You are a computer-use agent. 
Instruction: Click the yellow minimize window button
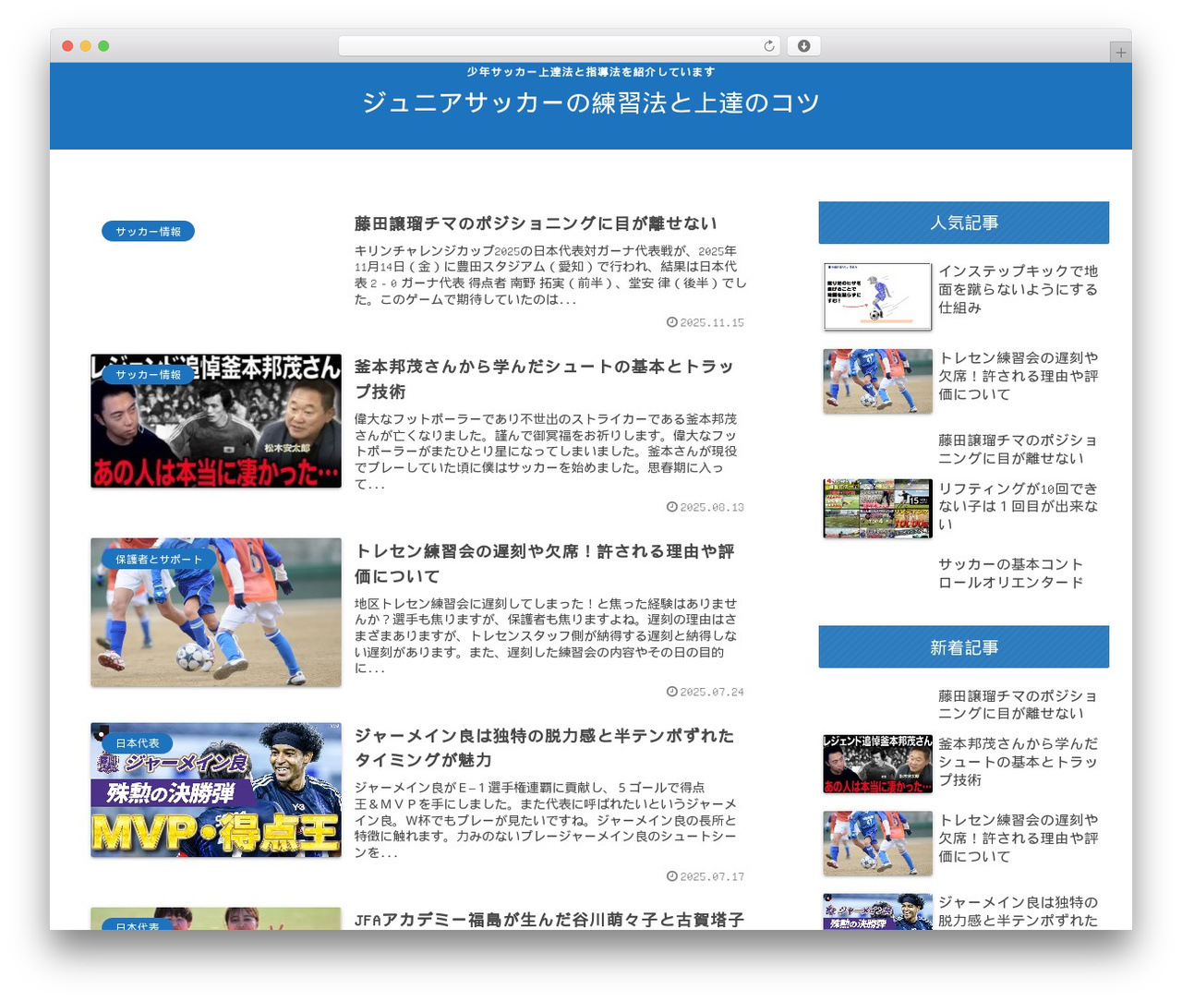[x=85, y=46]
